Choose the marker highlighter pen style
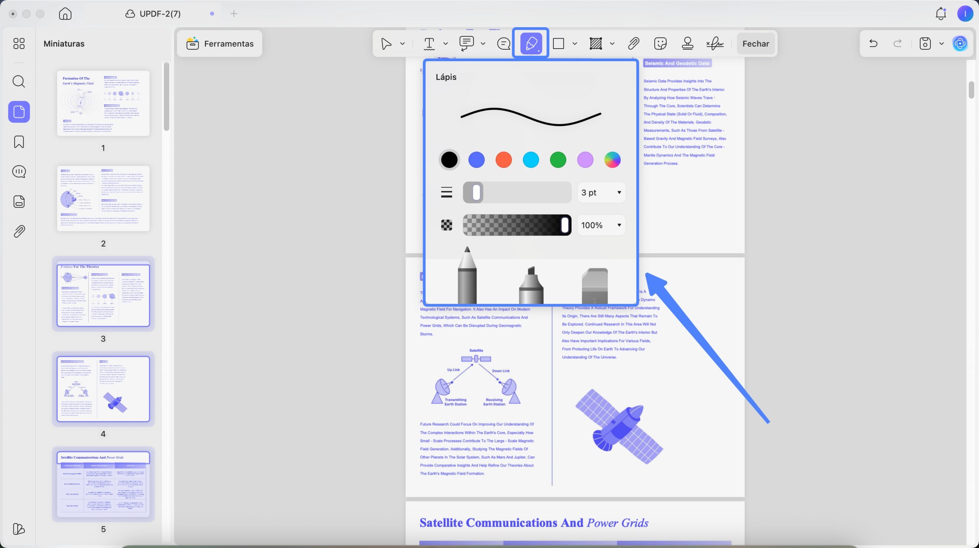 (531, 285)
